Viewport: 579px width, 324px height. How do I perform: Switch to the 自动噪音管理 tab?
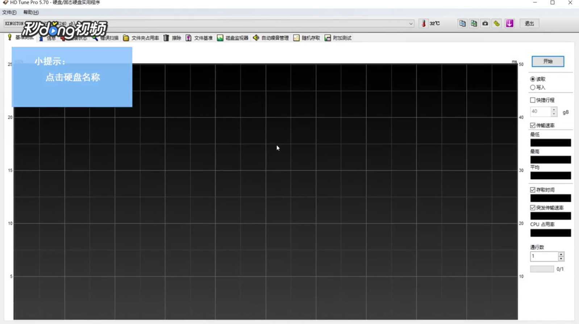pyautogui.click(x=271, y=38)
